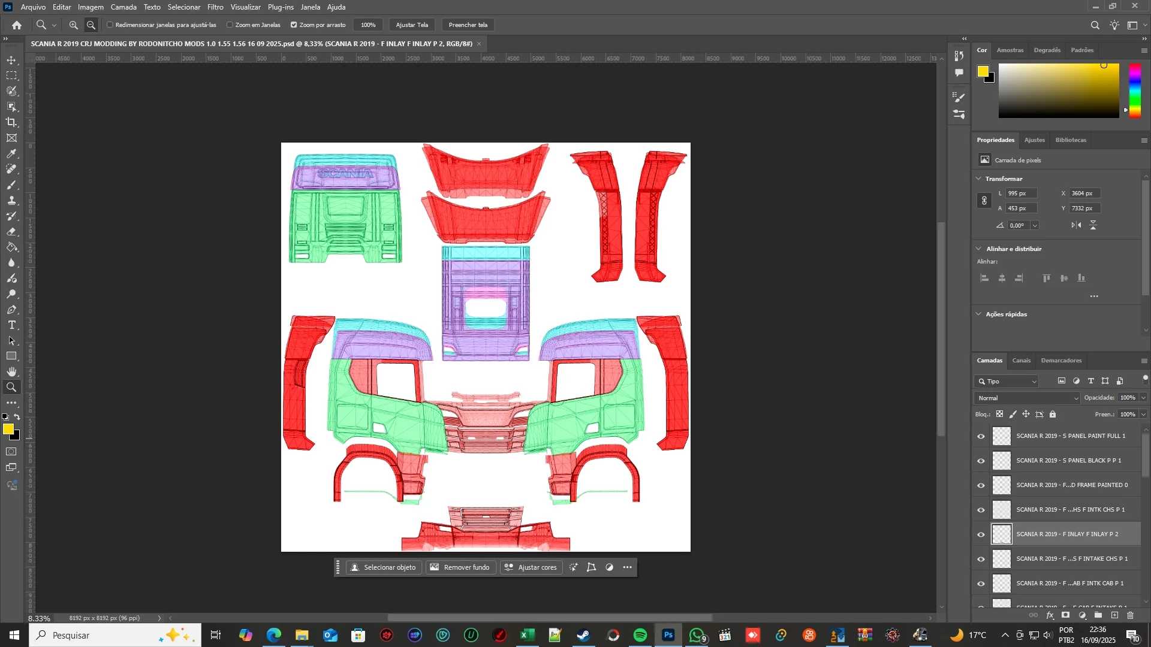Click the Remover fundo button
This screenshot has height=647, width=1151.
pos(460,567)
